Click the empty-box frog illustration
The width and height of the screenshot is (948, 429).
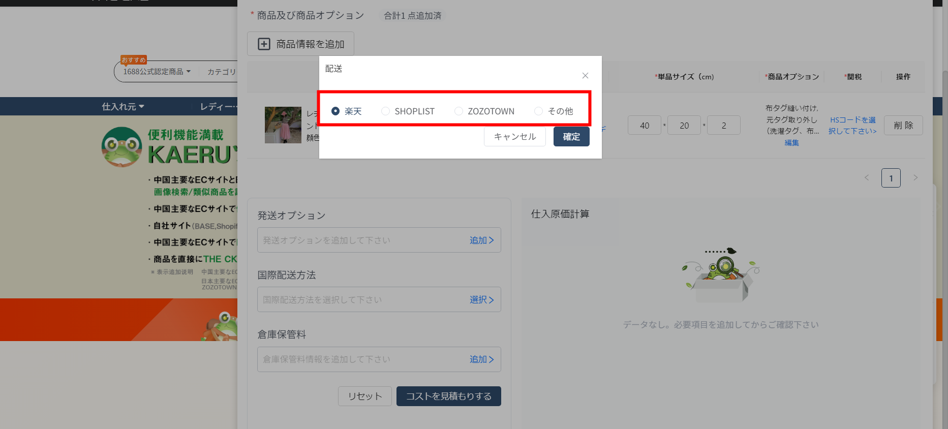(x=720, y=275)
